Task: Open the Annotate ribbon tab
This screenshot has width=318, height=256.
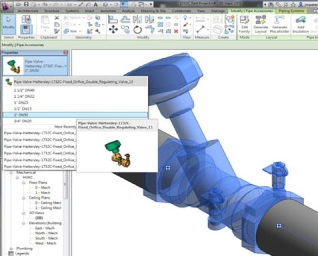Action: coord(108,11)
